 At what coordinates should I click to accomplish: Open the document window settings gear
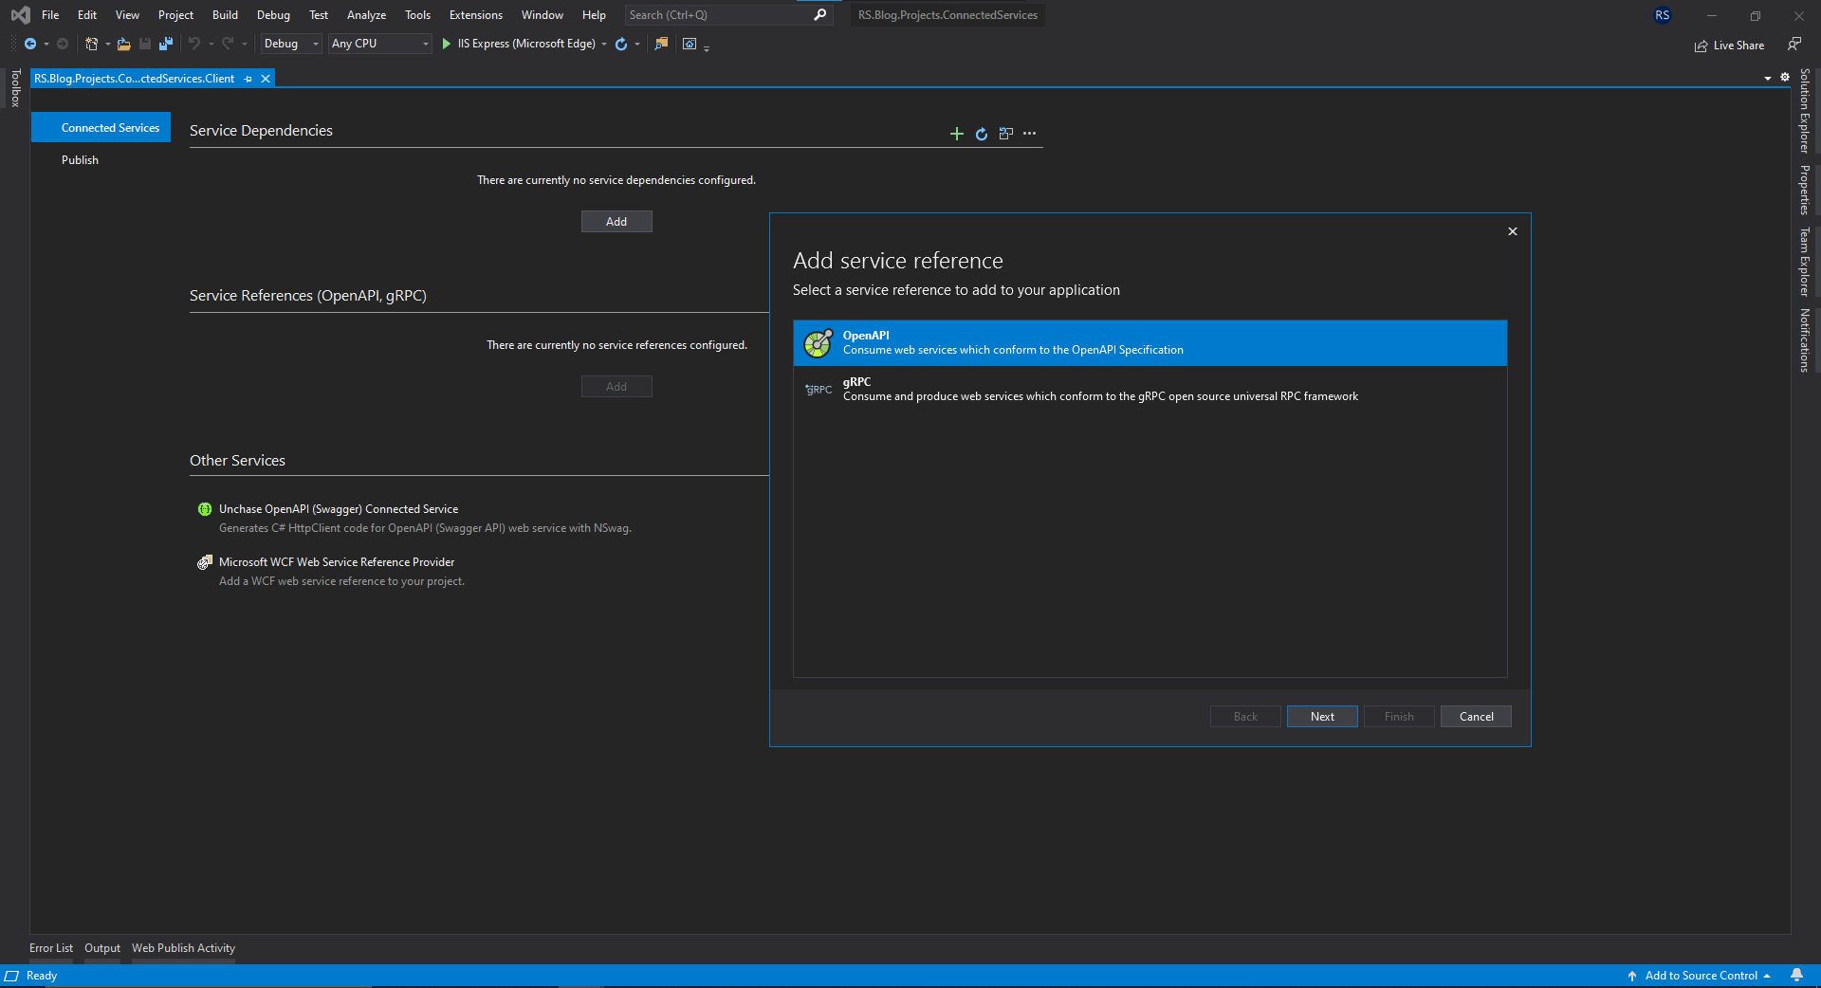1785,77
